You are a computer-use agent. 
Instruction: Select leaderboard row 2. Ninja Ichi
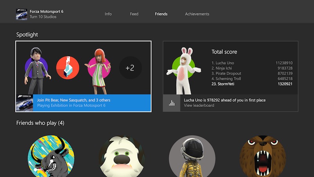pyautogui.click(x=252, y=68)
